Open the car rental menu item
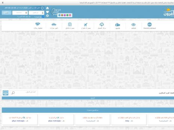174x130 pixels. point(54,26)
